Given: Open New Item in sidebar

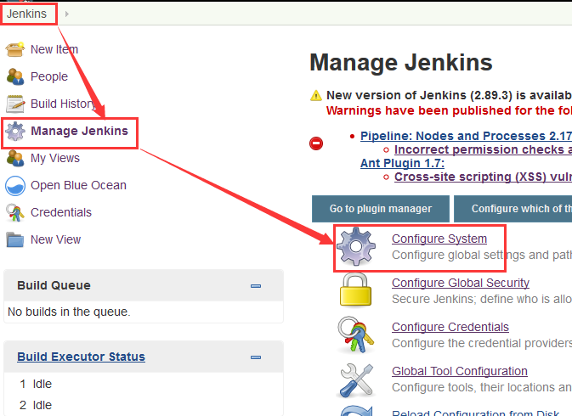Looking at the screenshot, I should (54, 49).
